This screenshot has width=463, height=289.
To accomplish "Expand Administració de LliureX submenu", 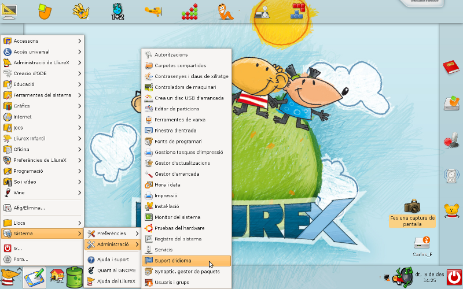I will (42, 62).
